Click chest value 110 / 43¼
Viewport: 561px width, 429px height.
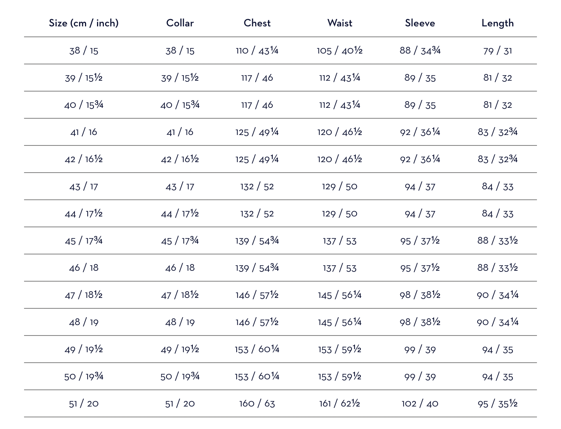(x=257, y=51)
